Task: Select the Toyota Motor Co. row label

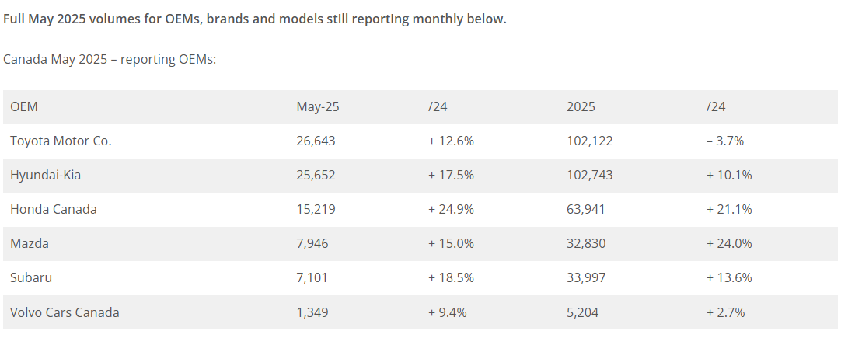Action: (x=61, y=141)
